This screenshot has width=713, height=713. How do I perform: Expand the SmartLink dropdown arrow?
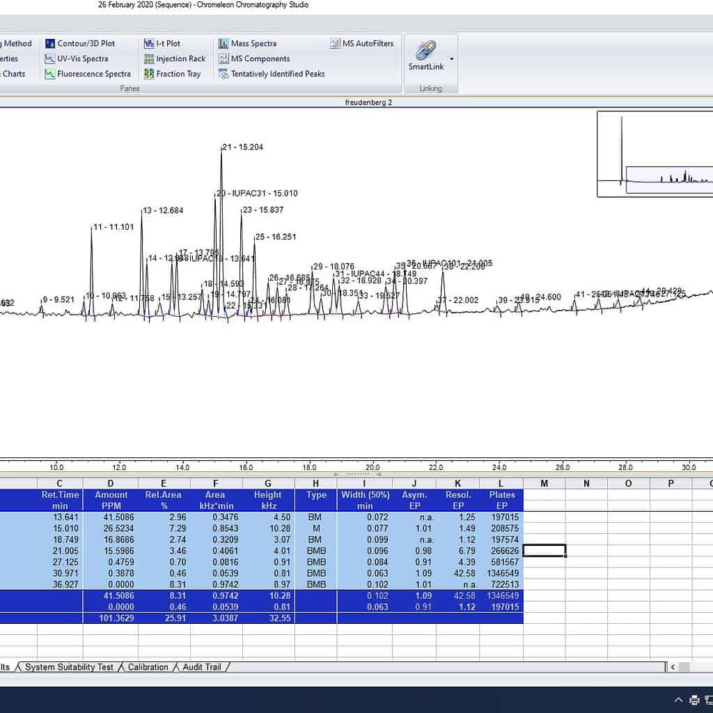452,59
